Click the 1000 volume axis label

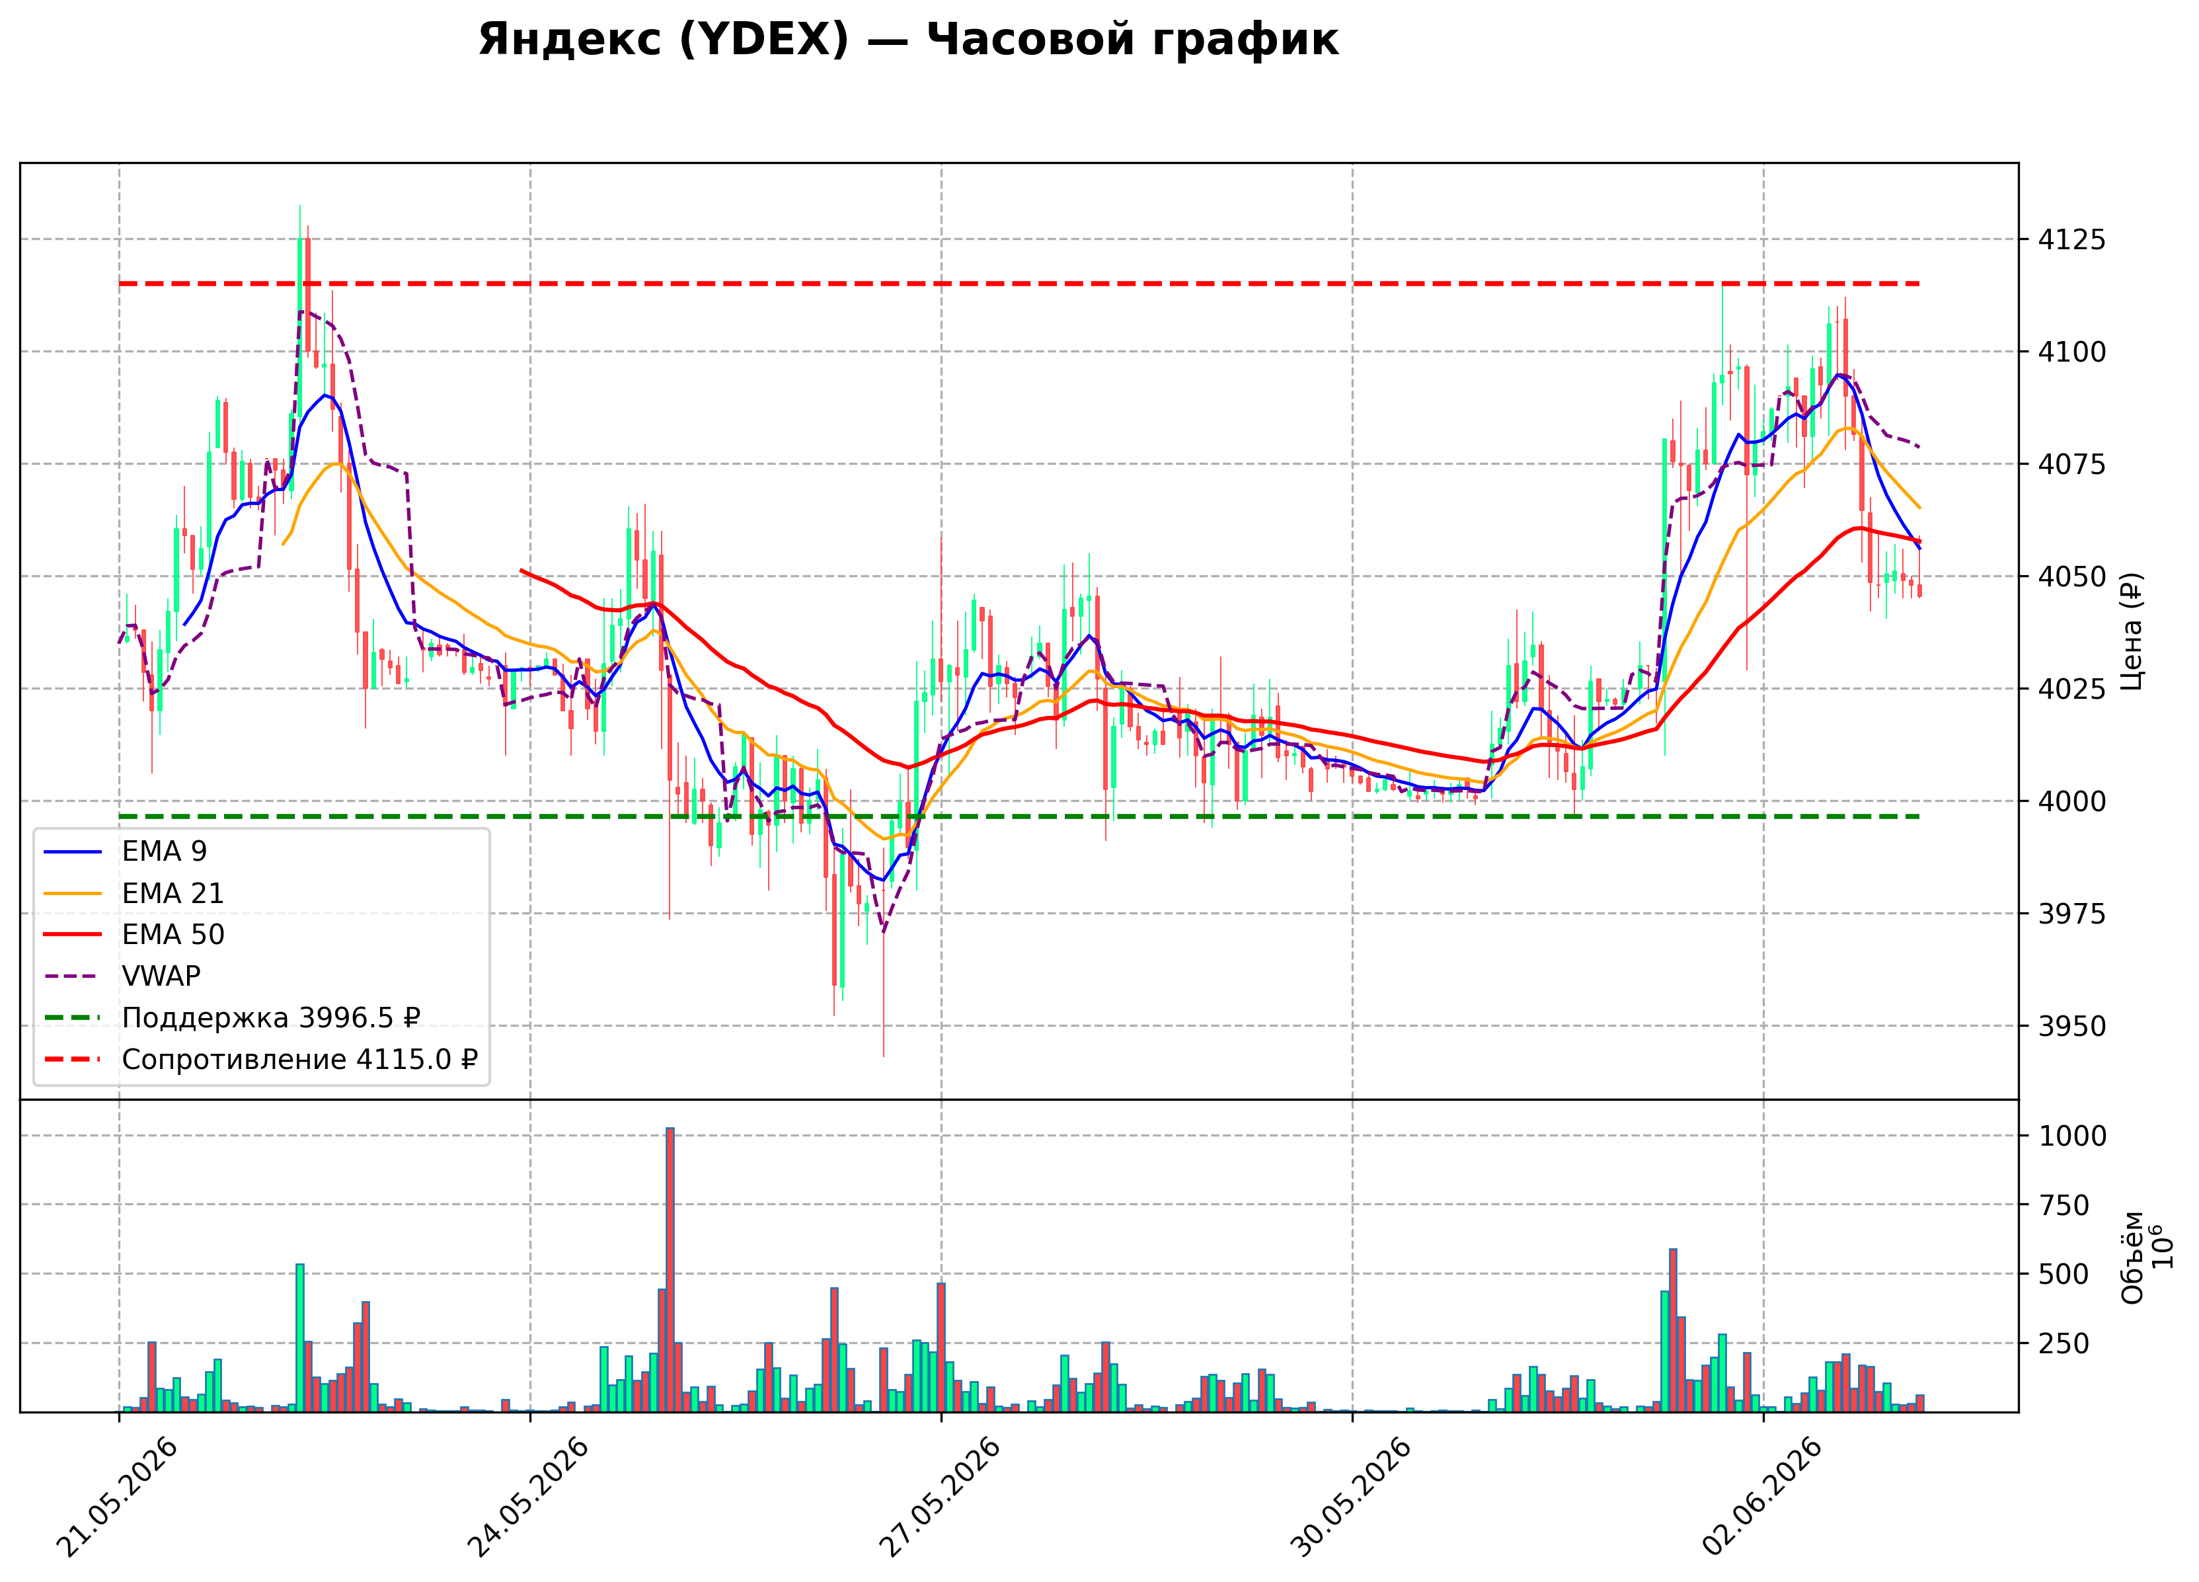pos(2072,1136)
